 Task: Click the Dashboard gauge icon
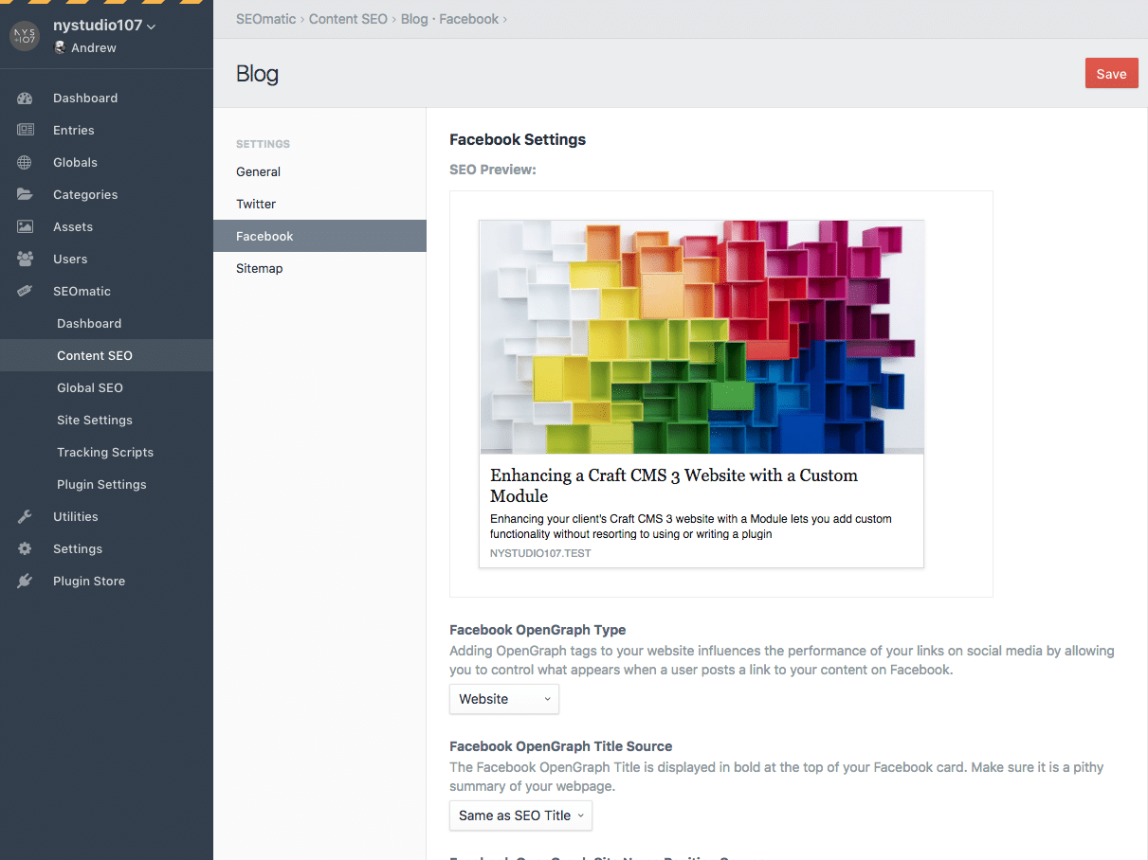tap(25, 98)
